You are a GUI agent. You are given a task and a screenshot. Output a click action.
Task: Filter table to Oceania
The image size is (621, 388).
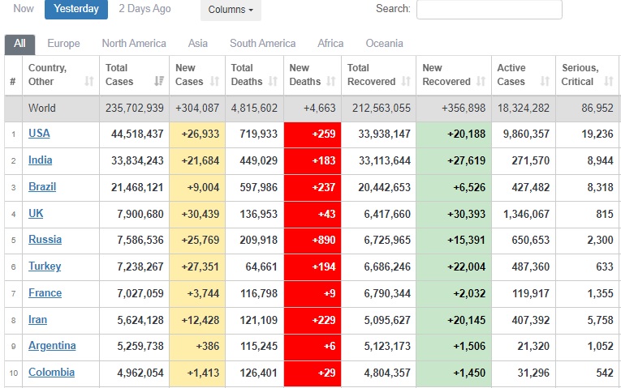[384, 44]
